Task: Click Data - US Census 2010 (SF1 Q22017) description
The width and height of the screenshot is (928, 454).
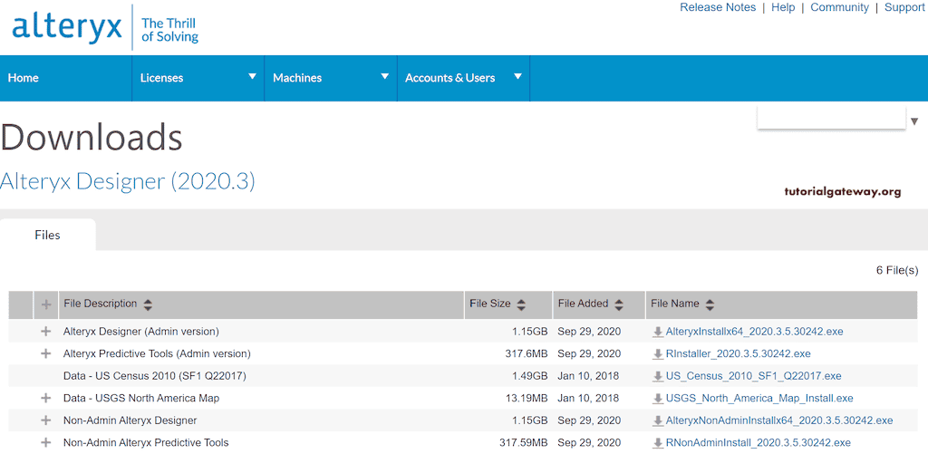Action: coord(154,376)
